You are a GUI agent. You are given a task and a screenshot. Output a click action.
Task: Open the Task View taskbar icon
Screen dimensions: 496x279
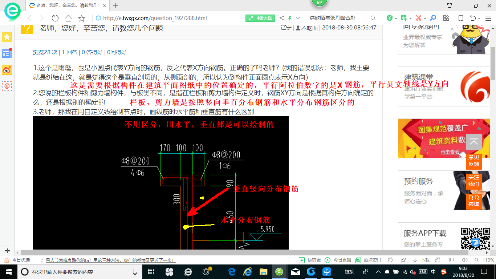pyautogui.click(x=151, y=272)
